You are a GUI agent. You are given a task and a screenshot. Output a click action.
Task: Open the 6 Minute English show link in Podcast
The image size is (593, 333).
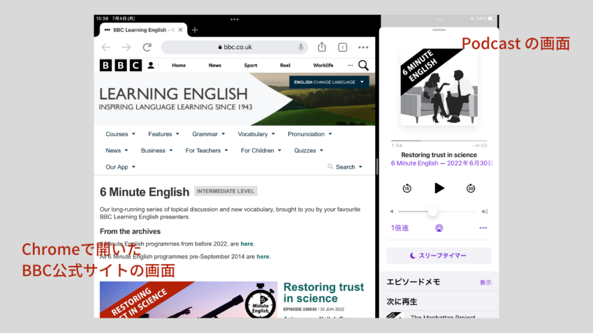click(x=442, y=163)
